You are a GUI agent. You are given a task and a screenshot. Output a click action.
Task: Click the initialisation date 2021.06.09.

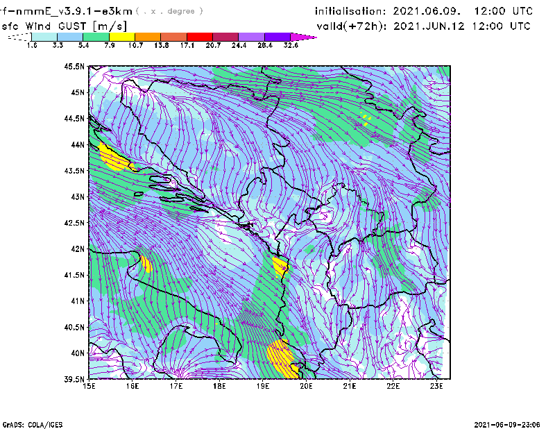[x=427, y=11]
